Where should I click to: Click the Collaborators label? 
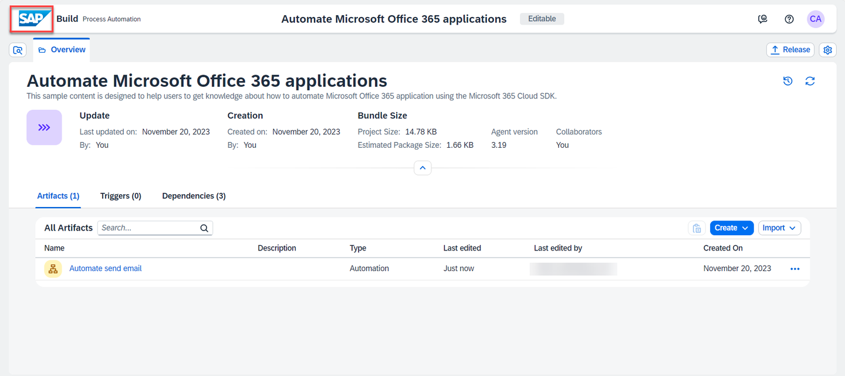pyautogui.click(x=579, y=132)
